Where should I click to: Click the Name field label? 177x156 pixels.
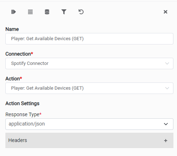[12, 29]
